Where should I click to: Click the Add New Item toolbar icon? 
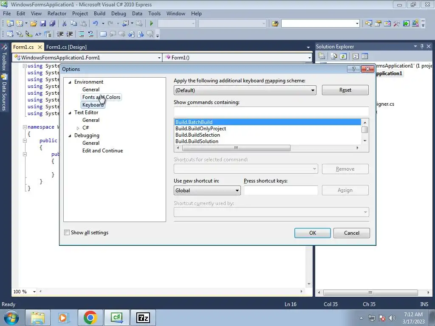point(20,24)
